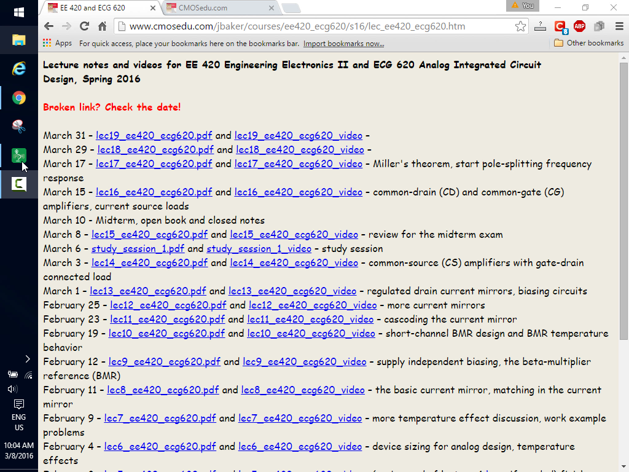Viewport: 629px width, 472px height.
Task: Open lec15_ee420_ecg620.pdf link
Action: point(150,234)
